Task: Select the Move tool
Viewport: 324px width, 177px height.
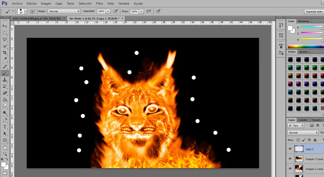Action: [x=5, y=26]
